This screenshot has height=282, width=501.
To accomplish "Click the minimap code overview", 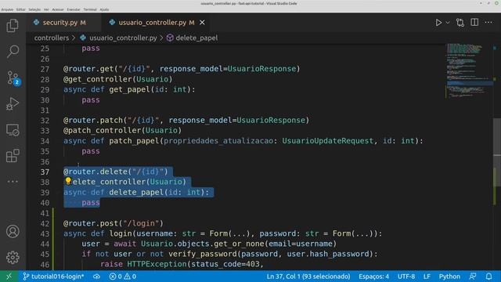I will point(469,70).
